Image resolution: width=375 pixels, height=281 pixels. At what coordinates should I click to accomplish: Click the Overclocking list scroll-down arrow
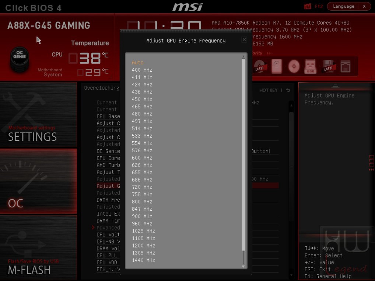pos(291,275)
